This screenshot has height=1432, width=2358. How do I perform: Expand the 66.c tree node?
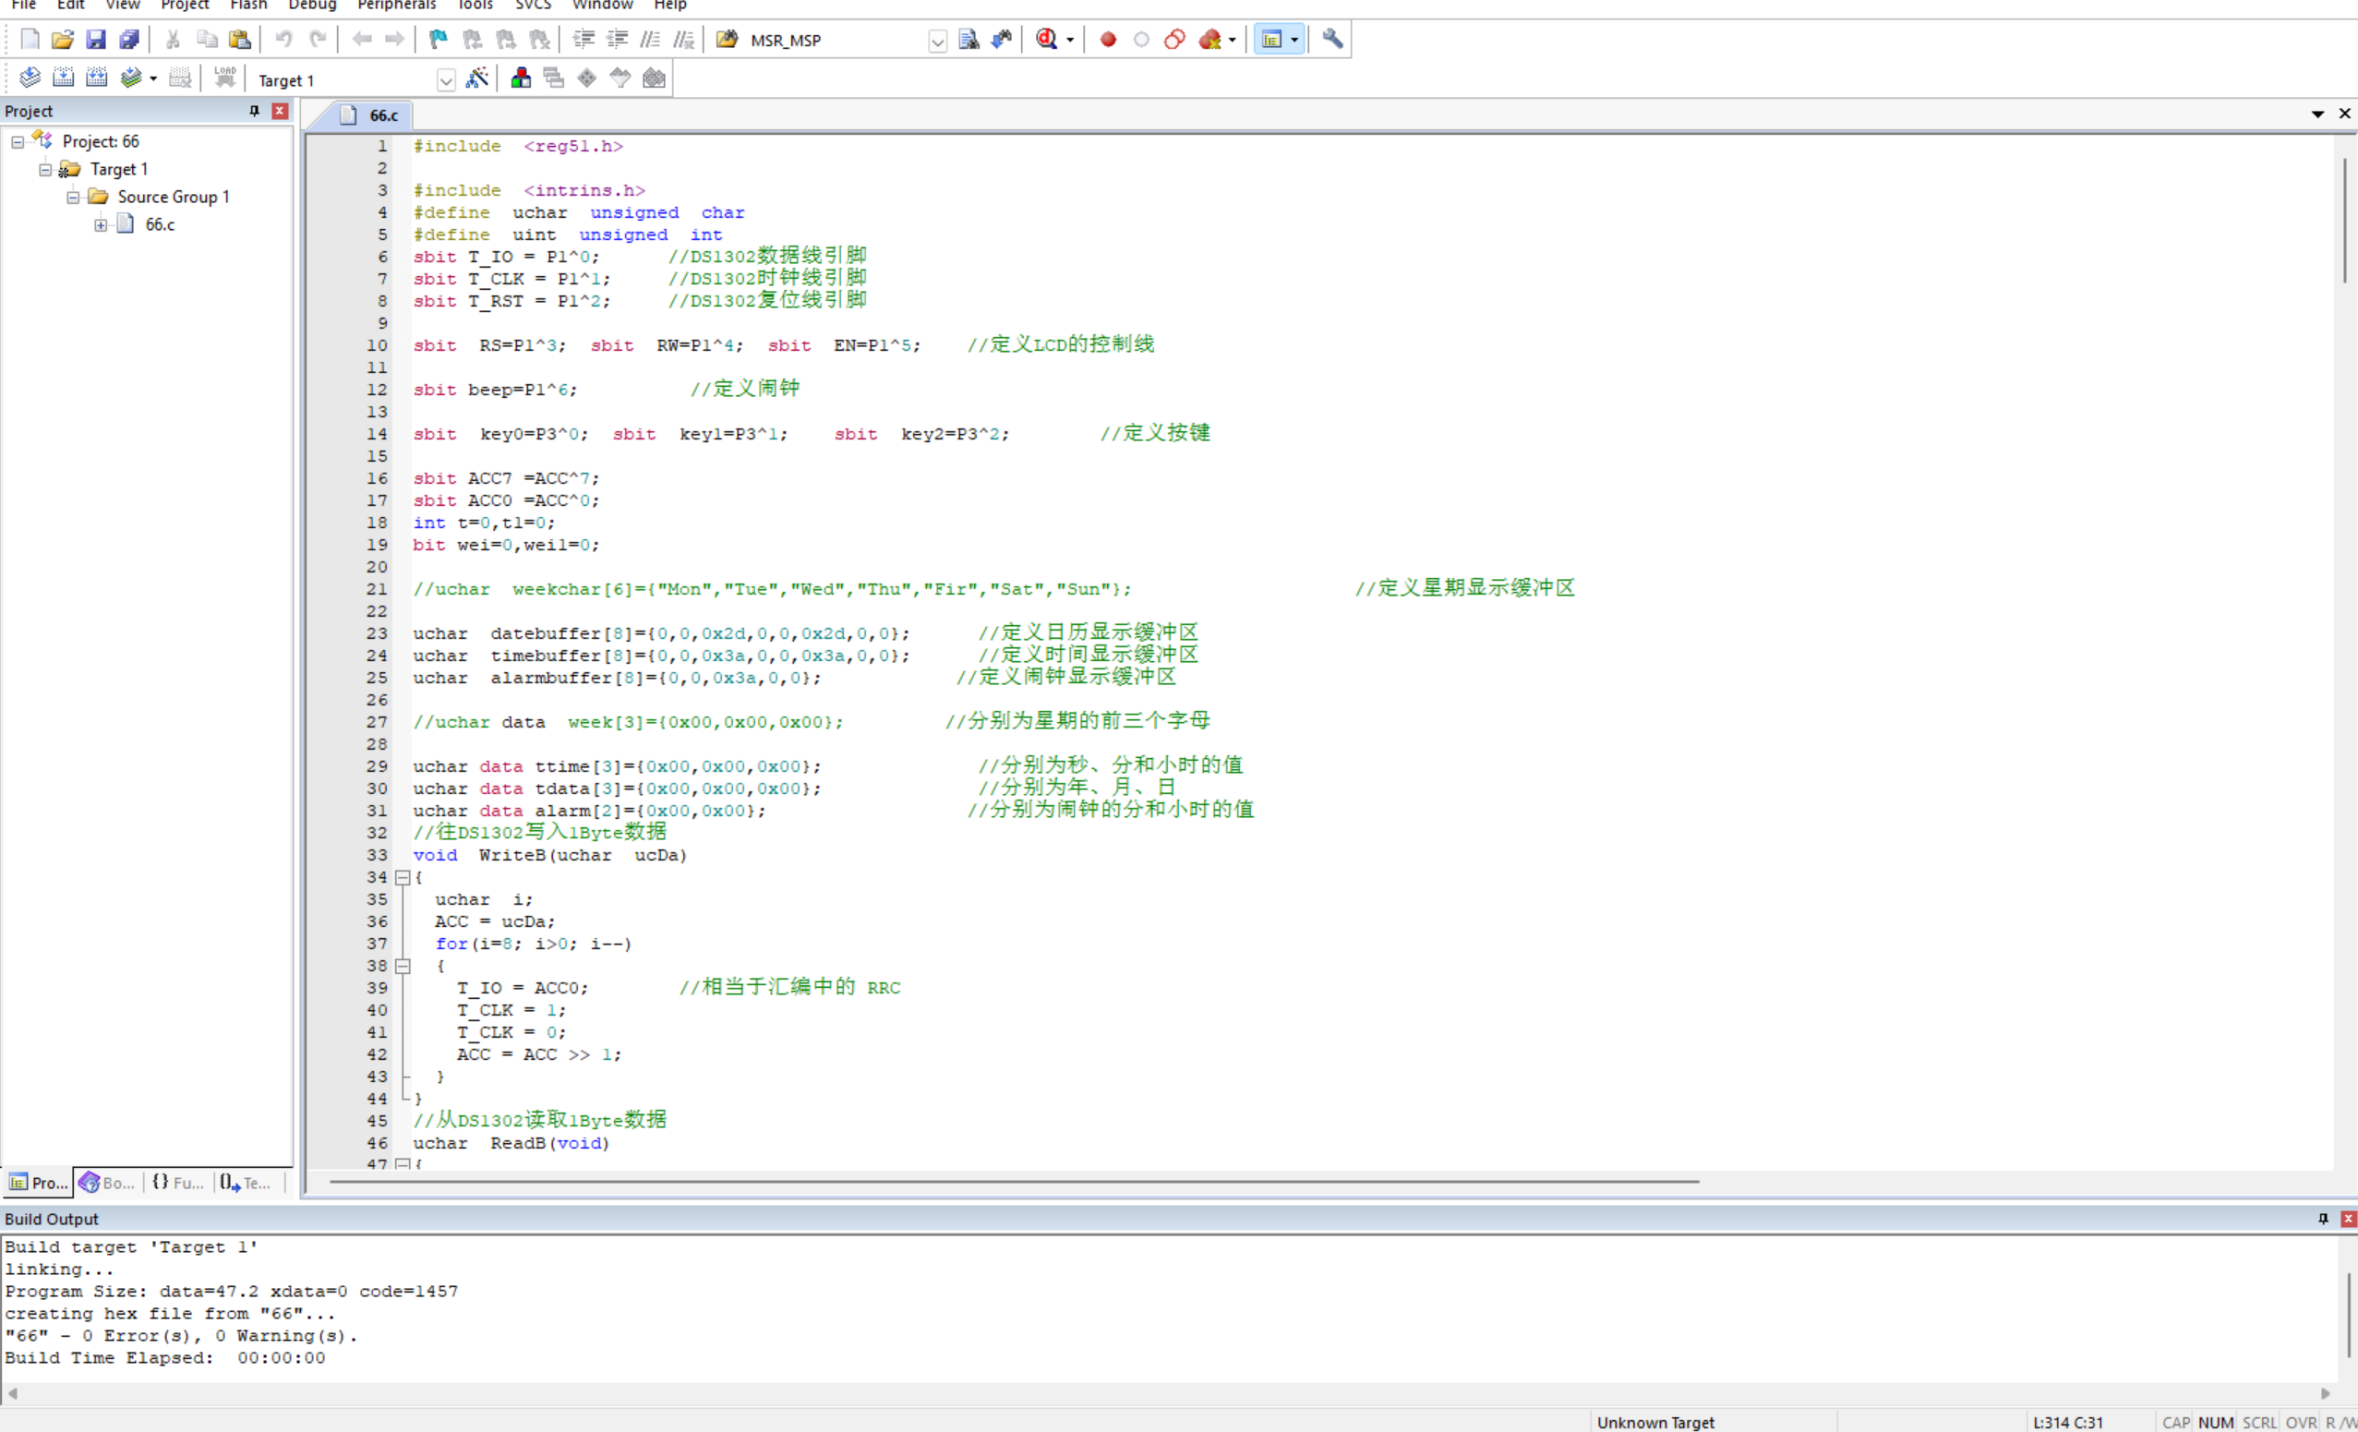[101, 225]
